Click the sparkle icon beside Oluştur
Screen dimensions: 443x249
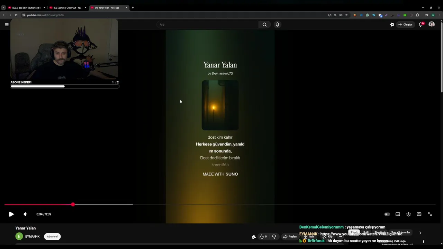tap(392, 25)
